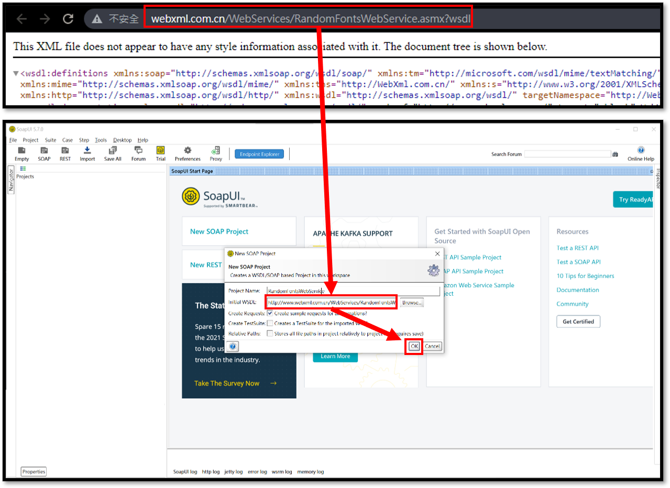Collapse the wsdl:definitions XML tree node
Image resolution: width=670 pixels, height=488 pixels.
16,73
